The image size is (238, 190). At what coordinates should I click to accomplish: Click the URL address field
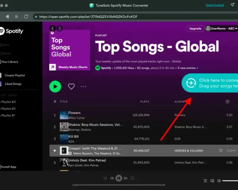pos(135,17)
